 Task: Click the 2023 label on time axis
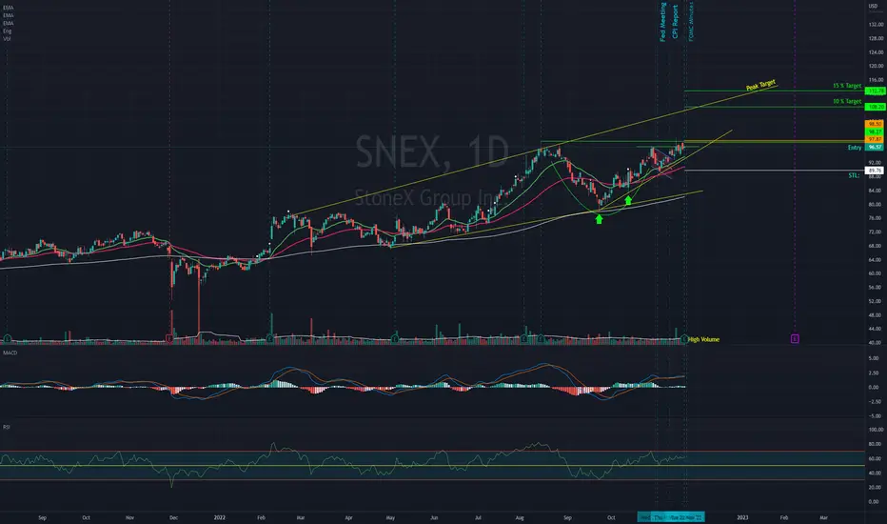[x=742, y=517]
